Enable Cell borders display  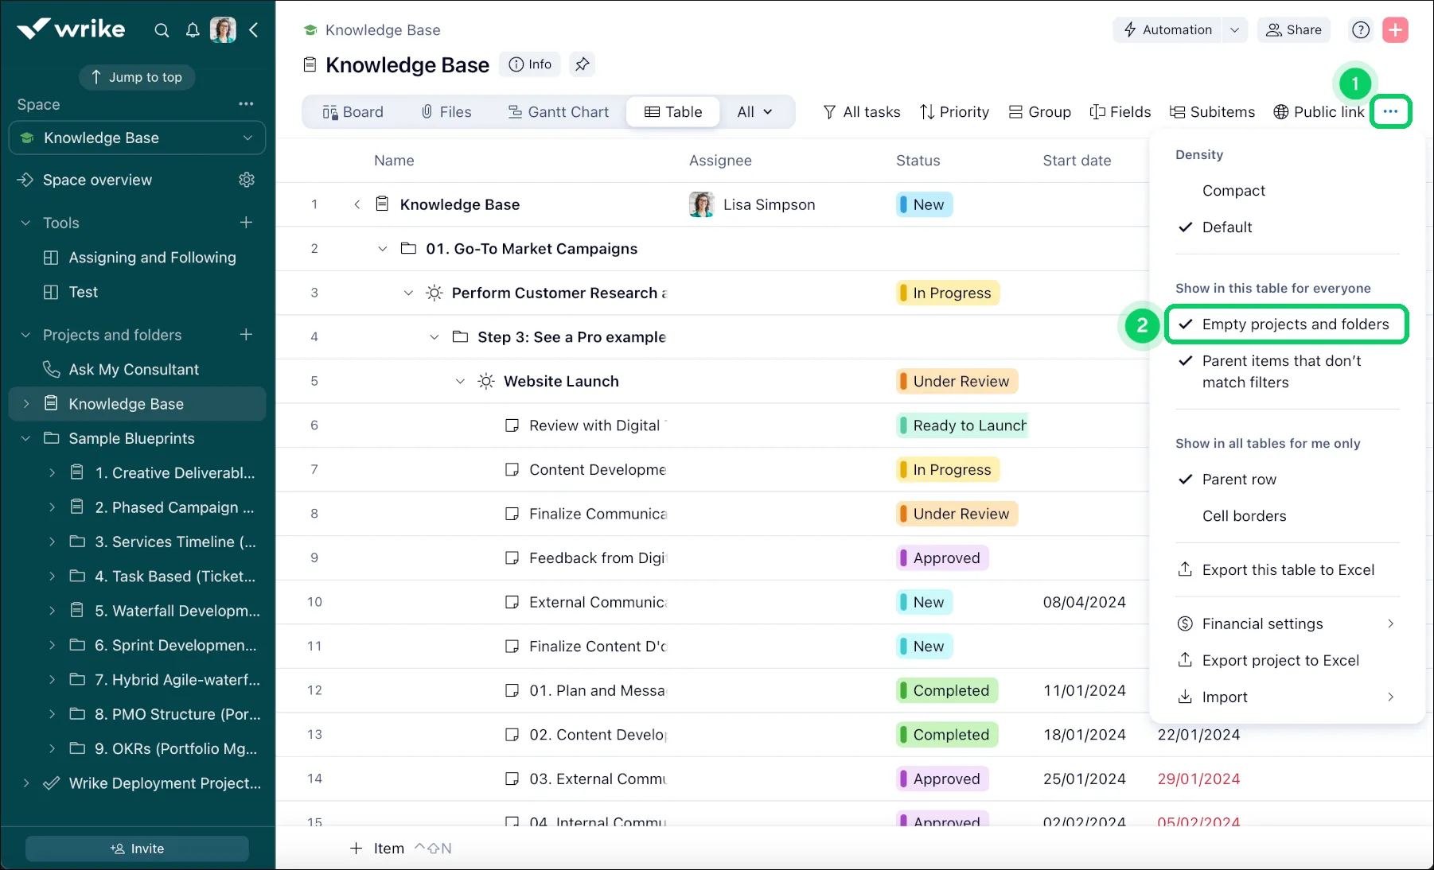[1244, 516]
